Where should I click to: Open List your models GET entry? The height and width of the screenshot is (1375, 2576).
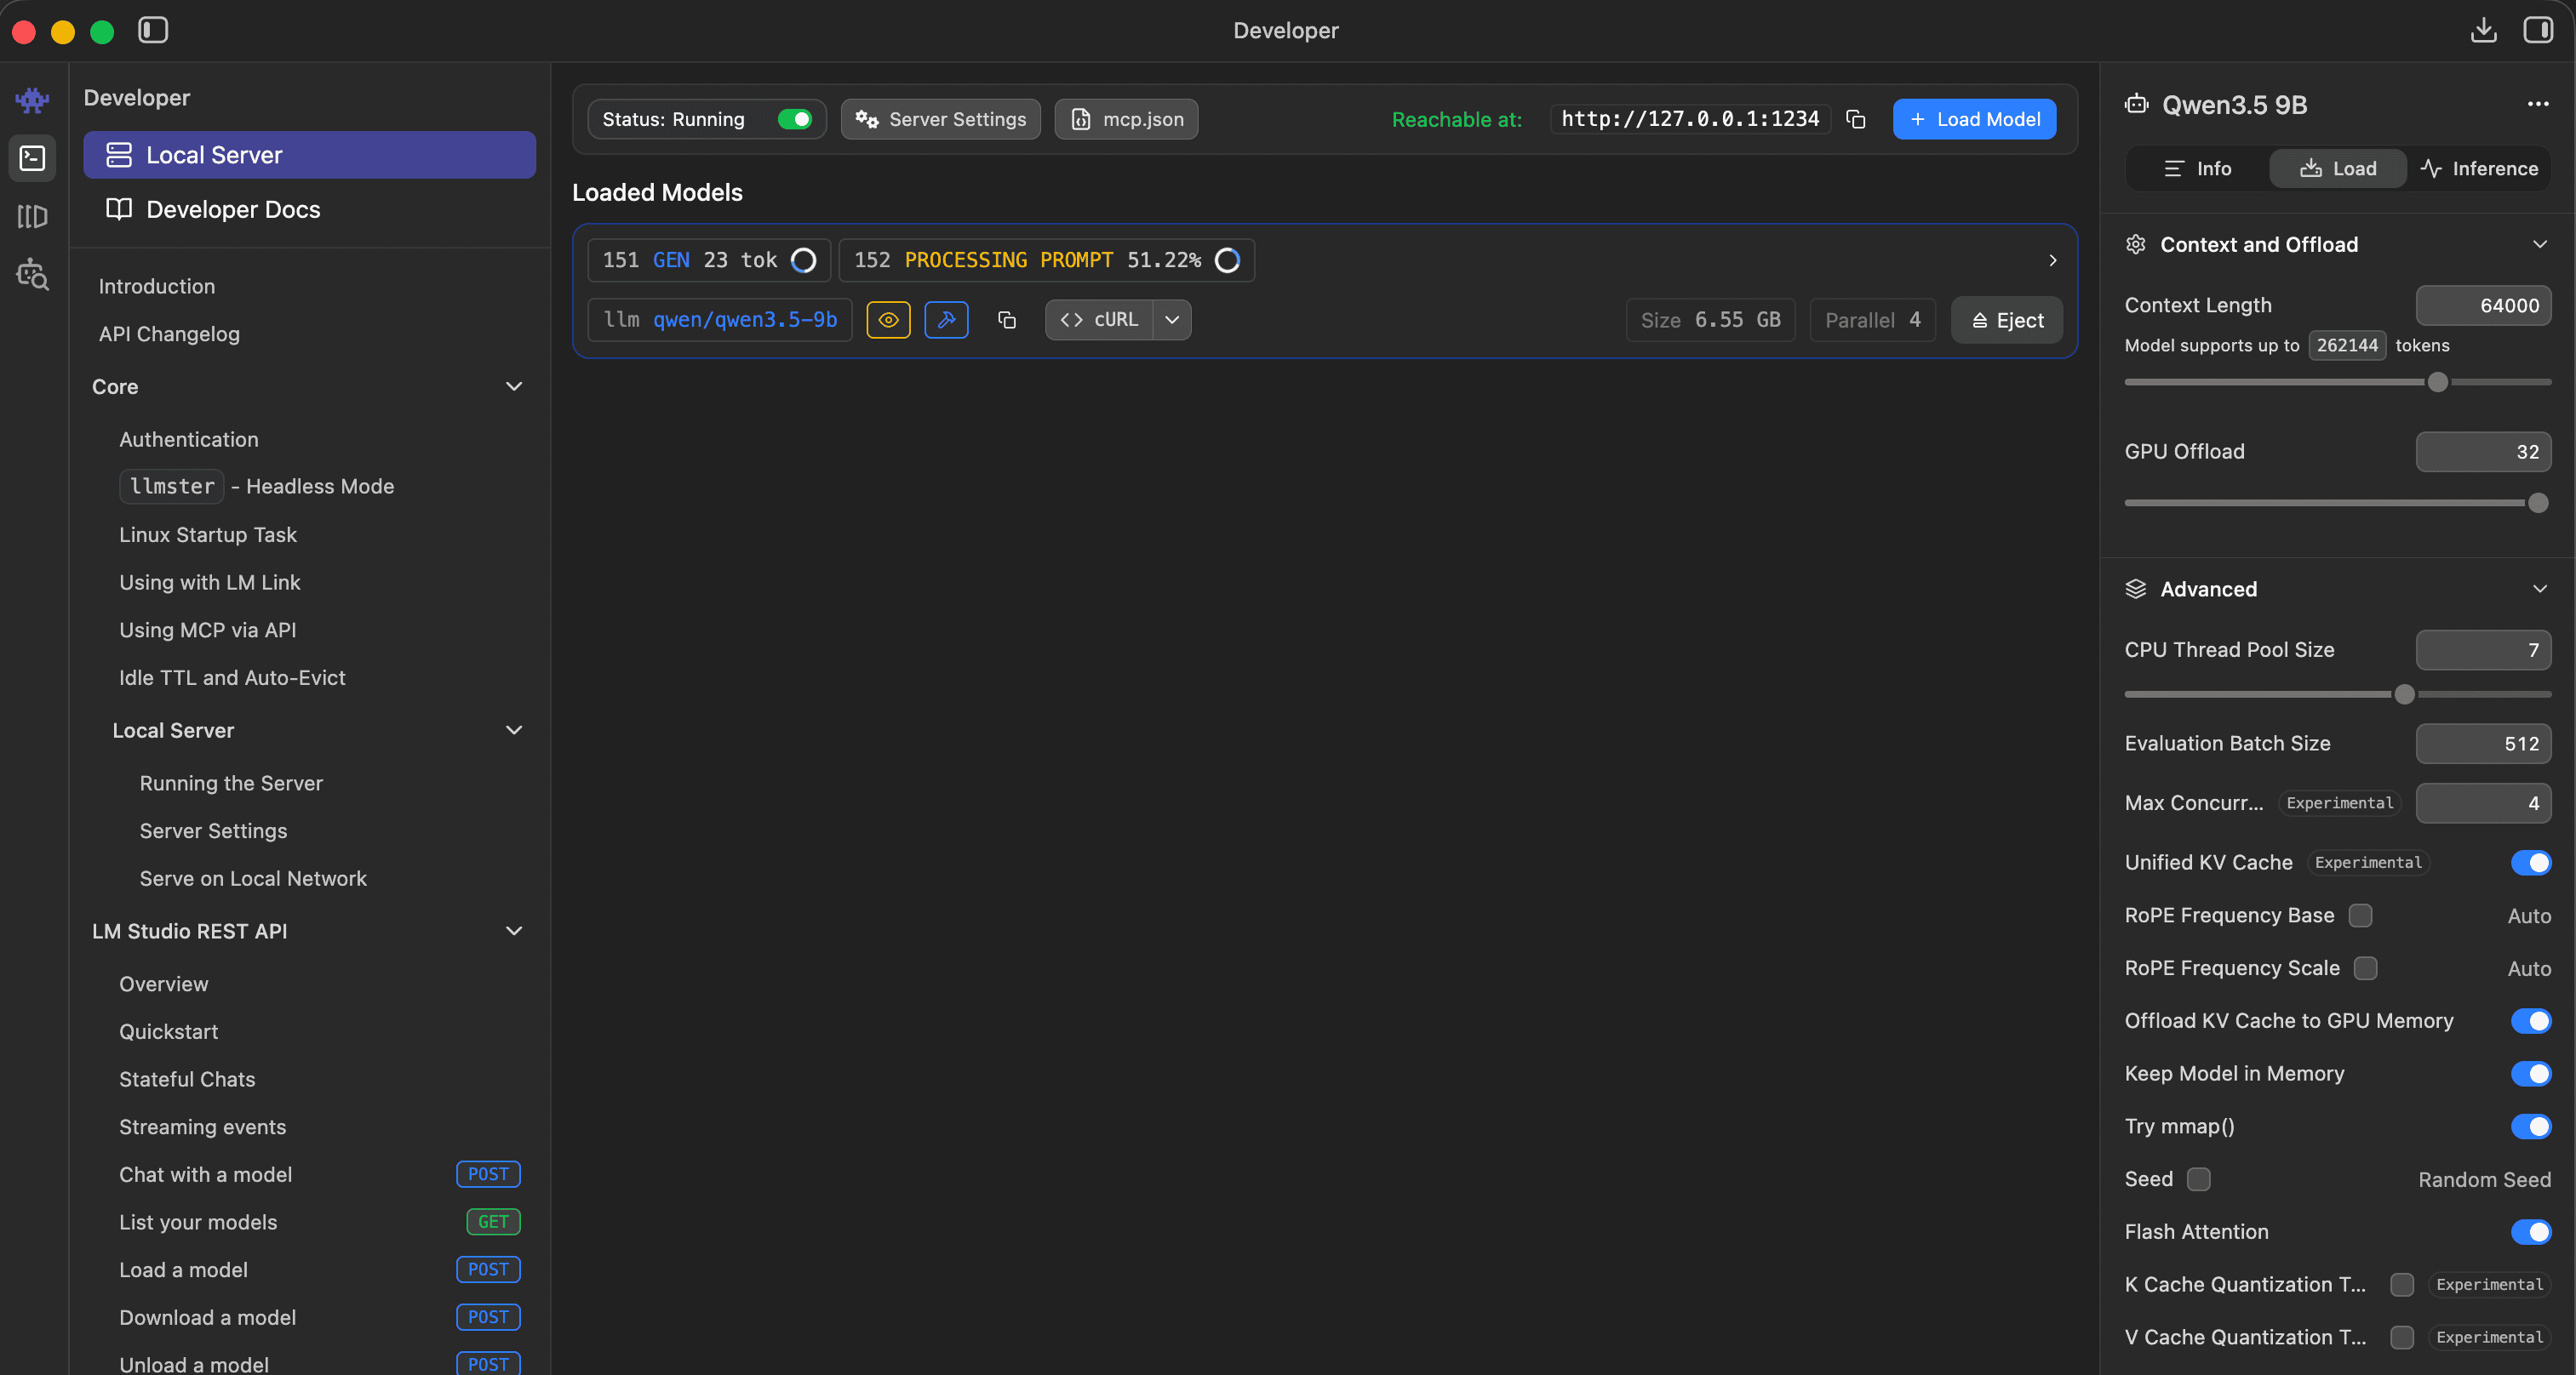click(320, 1222)
